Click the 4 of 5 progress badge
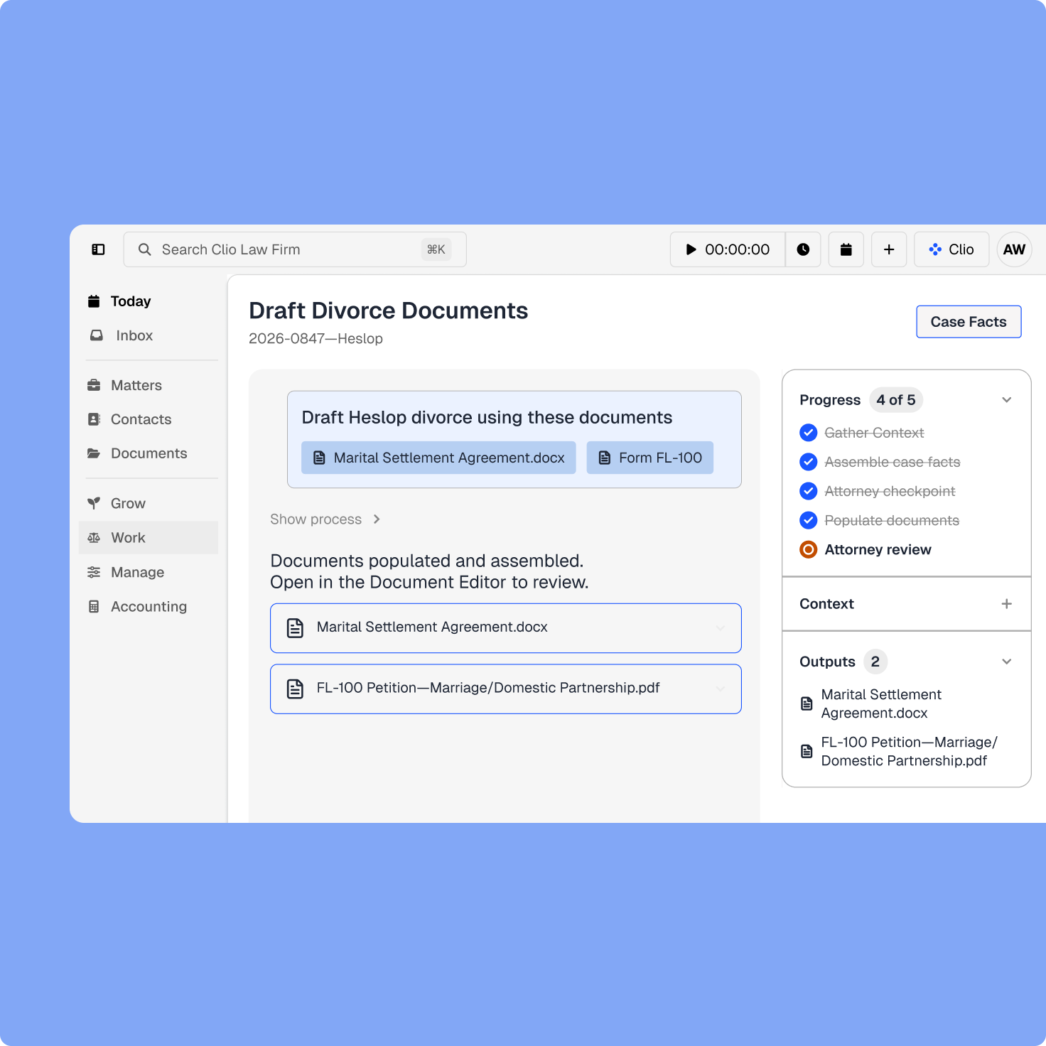The image size is (1046, 1046). (896, 400)
